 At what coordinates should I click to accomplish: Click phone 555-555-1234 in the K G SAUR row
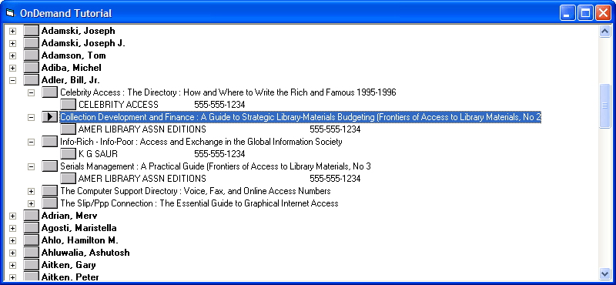[219, 154]
